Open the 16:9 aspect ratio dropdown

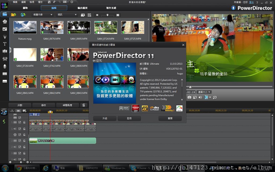66,2
